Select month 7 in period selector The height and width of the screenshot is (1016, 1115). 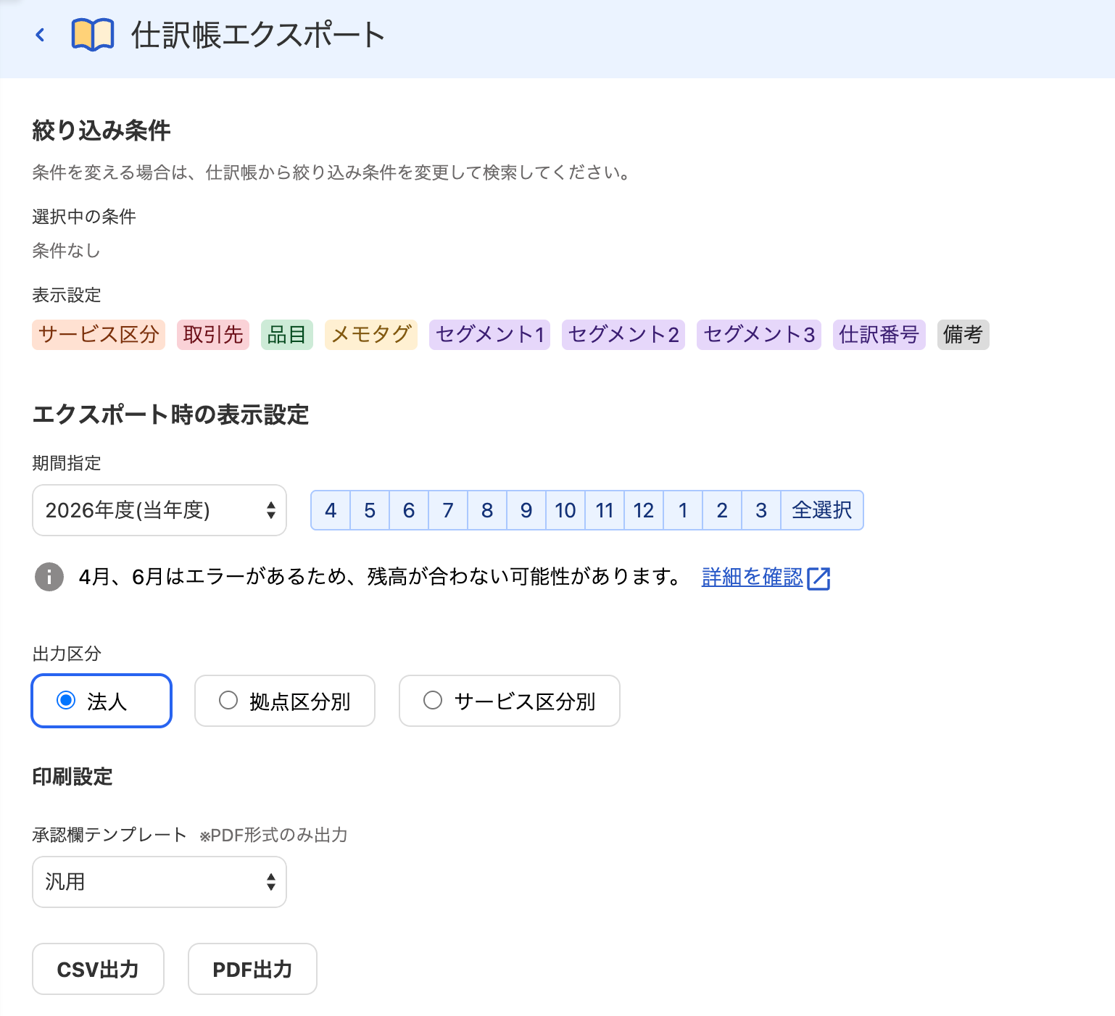(448, 510)
